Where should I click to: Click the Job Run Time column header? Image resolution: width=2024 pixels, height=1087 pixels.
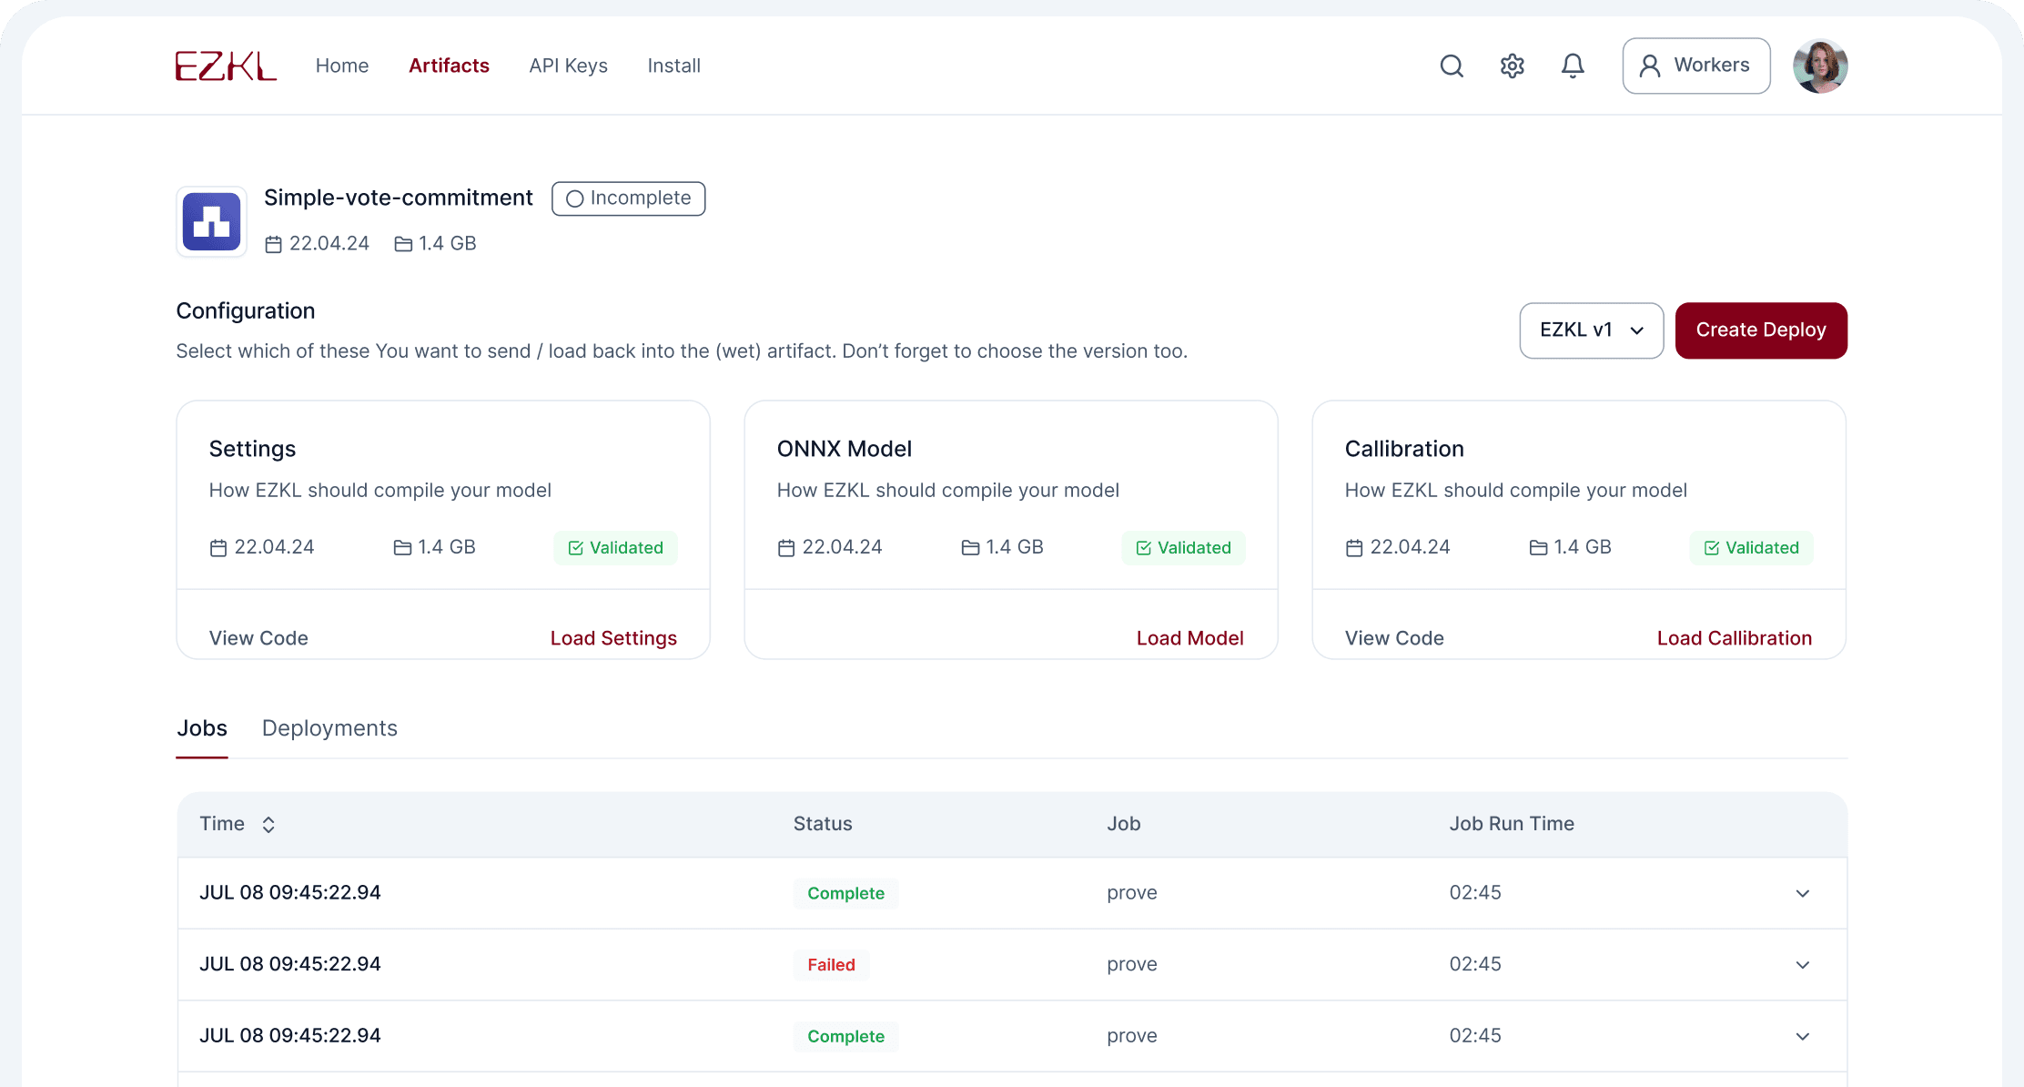(1512, 824)
